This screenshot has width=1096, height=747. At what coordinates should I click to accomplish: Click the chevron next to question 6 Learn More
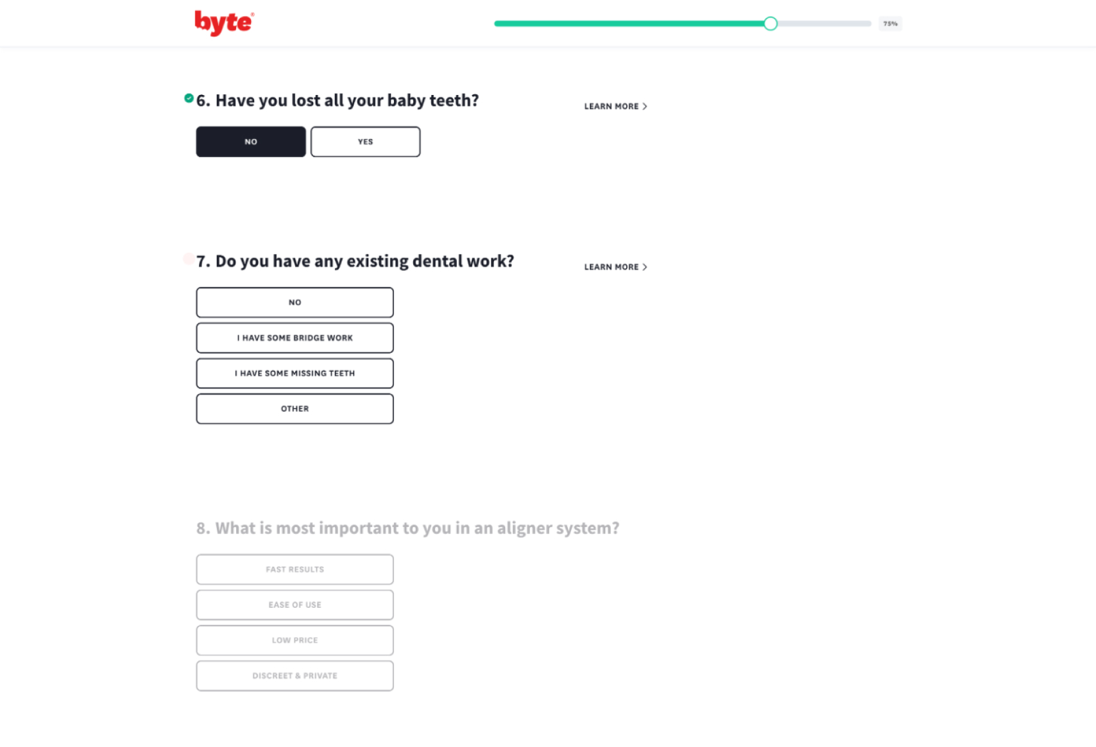pyautogui.click(x=645, y=107)
